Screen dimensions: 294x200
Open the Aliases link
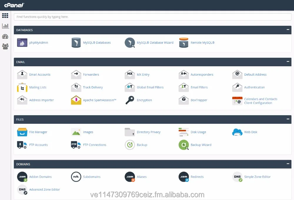142,177
